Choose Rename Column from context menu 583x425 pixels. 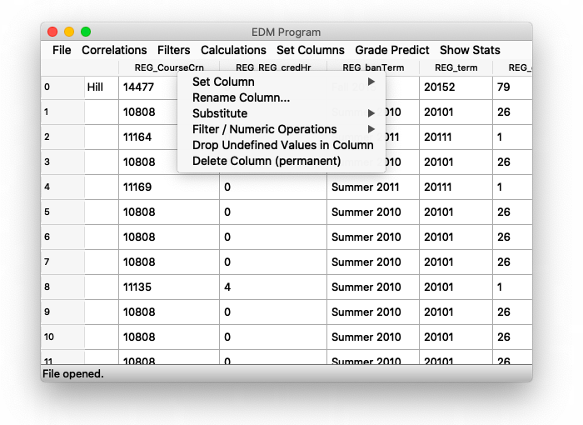(x=242, y=97)
